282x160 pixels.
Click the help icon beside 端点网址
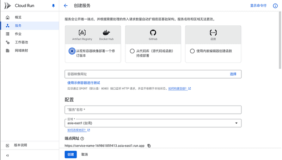pyautogui.click(x=82, y=139)
